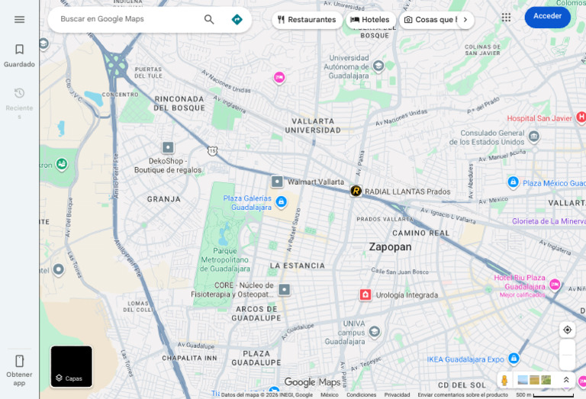Click Zapopan city label
586x399 pixels.
[x=390, y=247]
